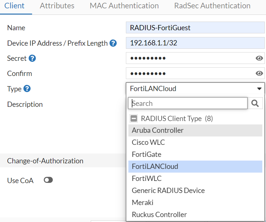Select Aruba Controller from the list

[195, 130]
